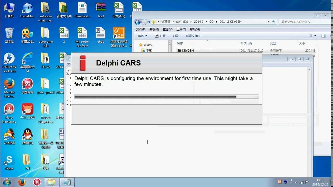Open the 新建文件夹 desktop folder

[x=64, y=10]
